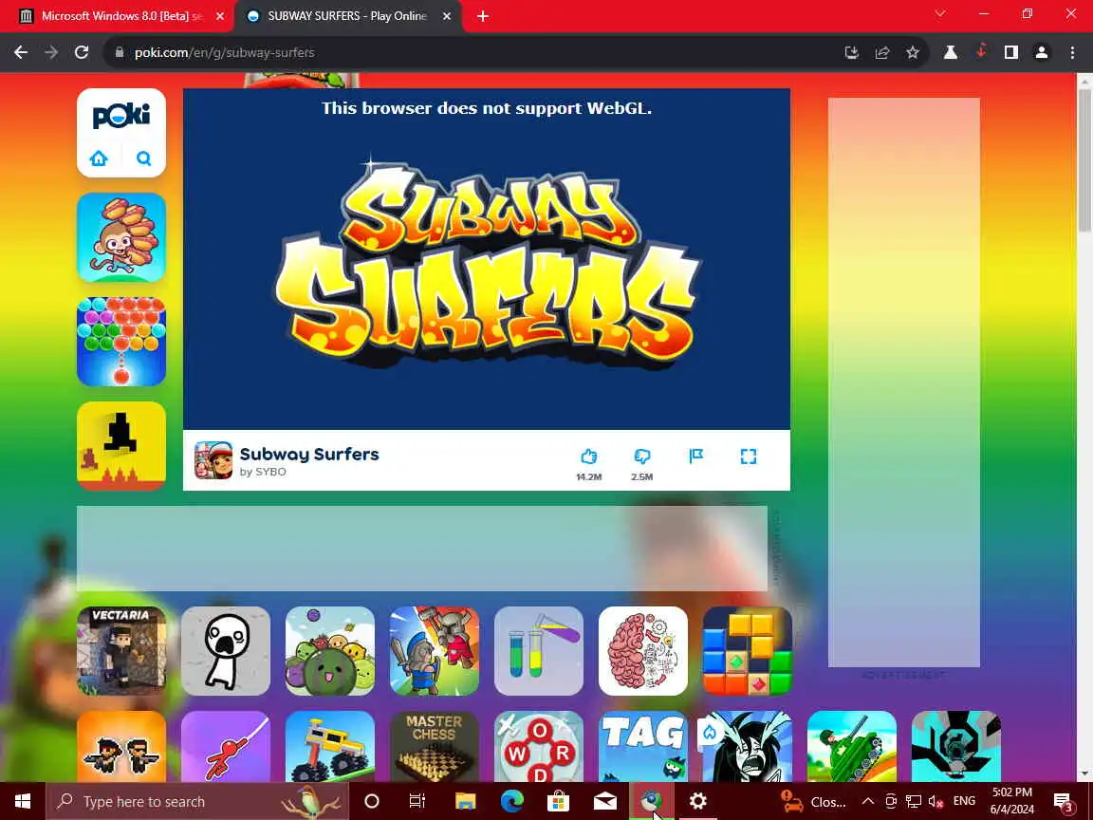Screen dimensions: 1093x820
Task: Open the knights battle game tile
Action: [x=435, y=650]
